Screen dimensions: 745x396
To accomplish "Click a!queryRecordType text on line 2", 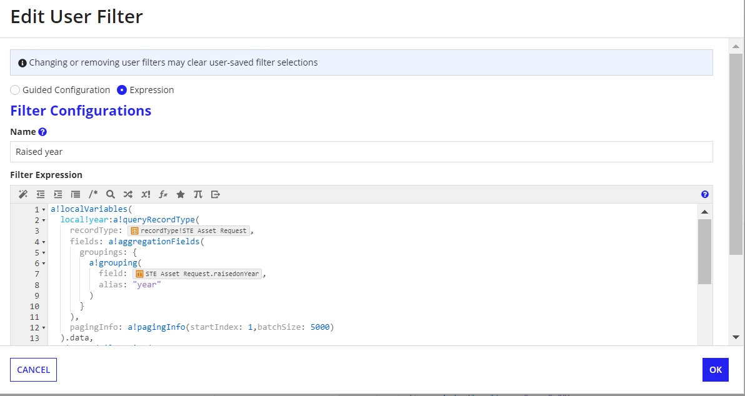I will pyautogui.click(x=154, y=220).
